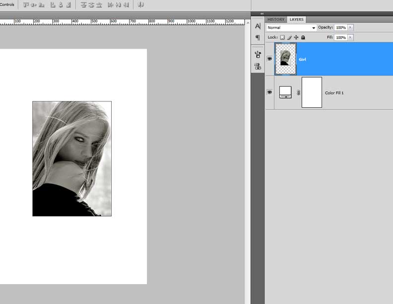Click the canvas scrollbar up arrow
This screenshot has height=304, width=393.
tap(248, 22)
